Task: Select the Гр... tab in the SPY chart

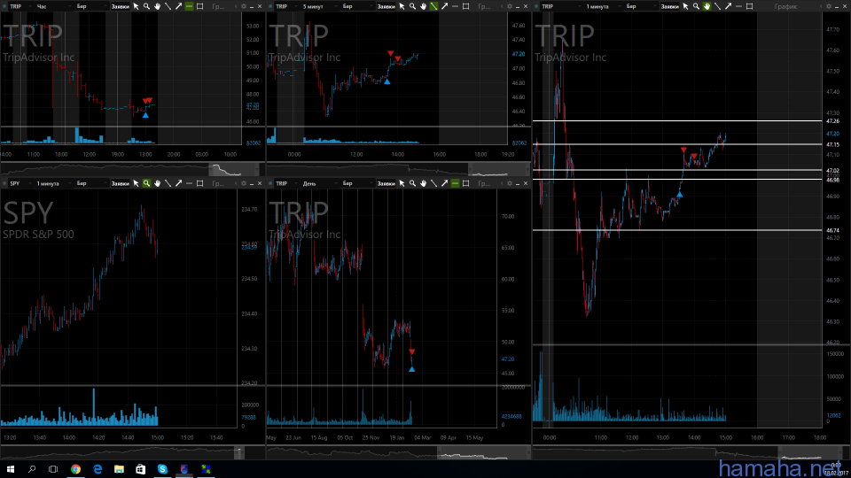Action: pos(218,184)
